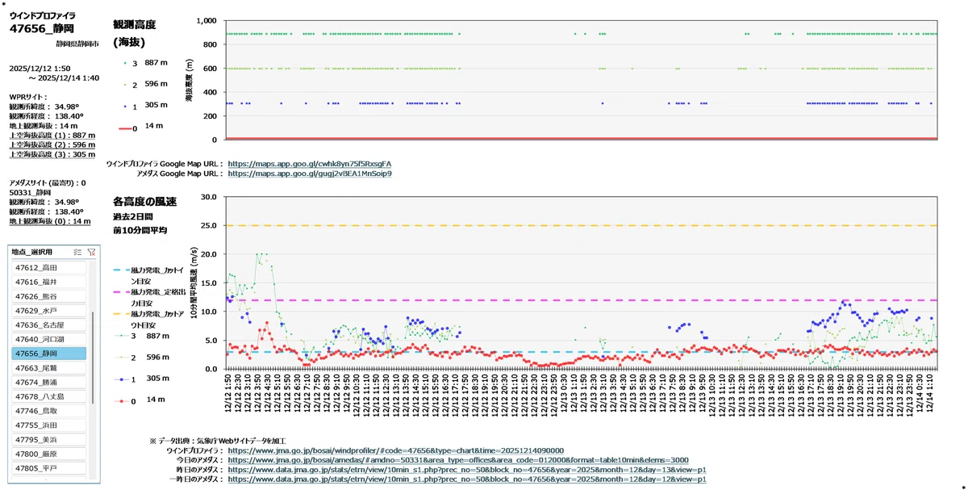Click the 2 596 m wind speed legend entry
The height and width of the screenshot is (494, 968).
tap(142, 357)
